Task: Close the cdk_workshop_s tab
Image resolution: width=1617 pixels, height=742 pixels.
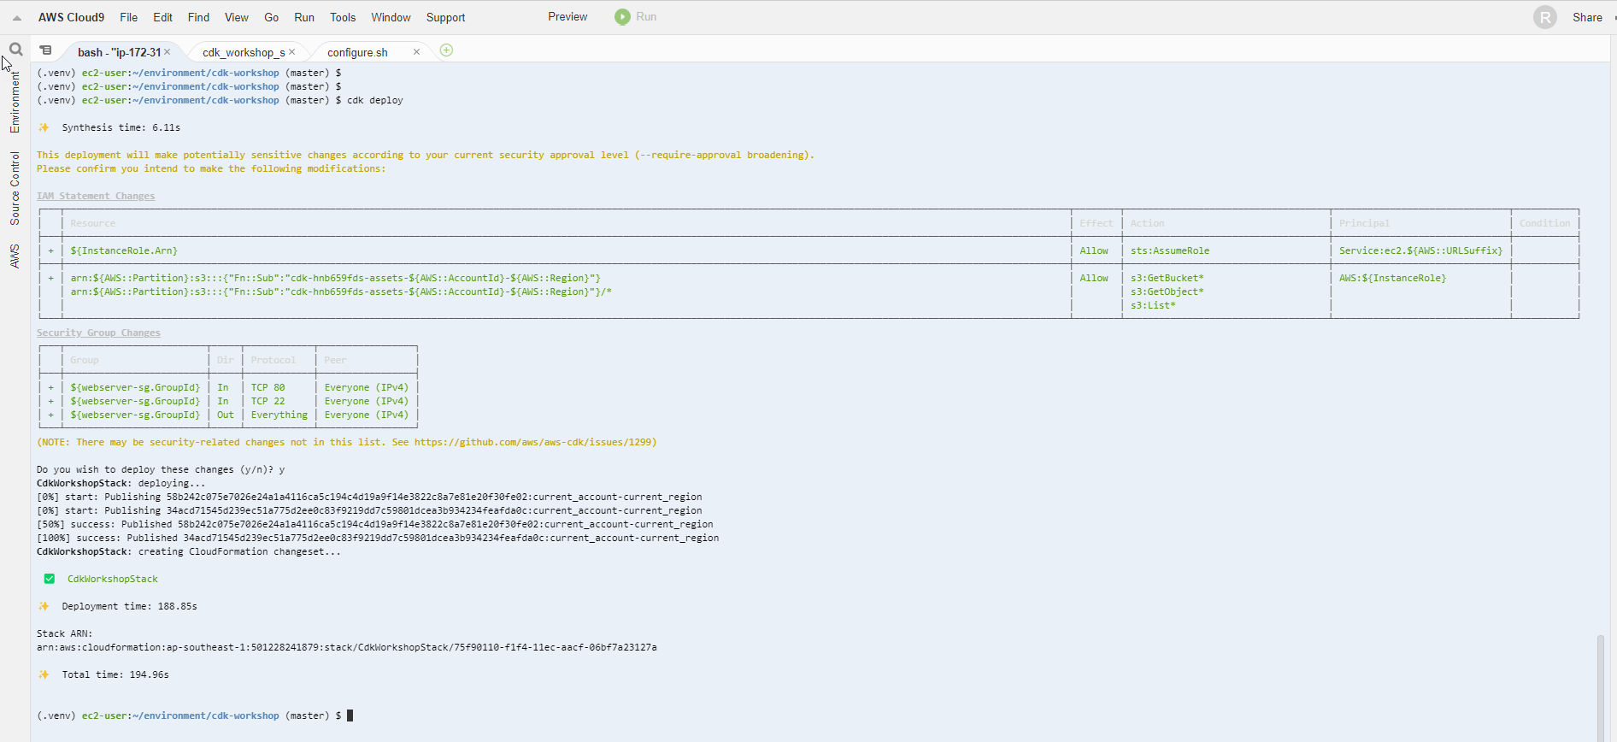Action: tap(292, 52)
